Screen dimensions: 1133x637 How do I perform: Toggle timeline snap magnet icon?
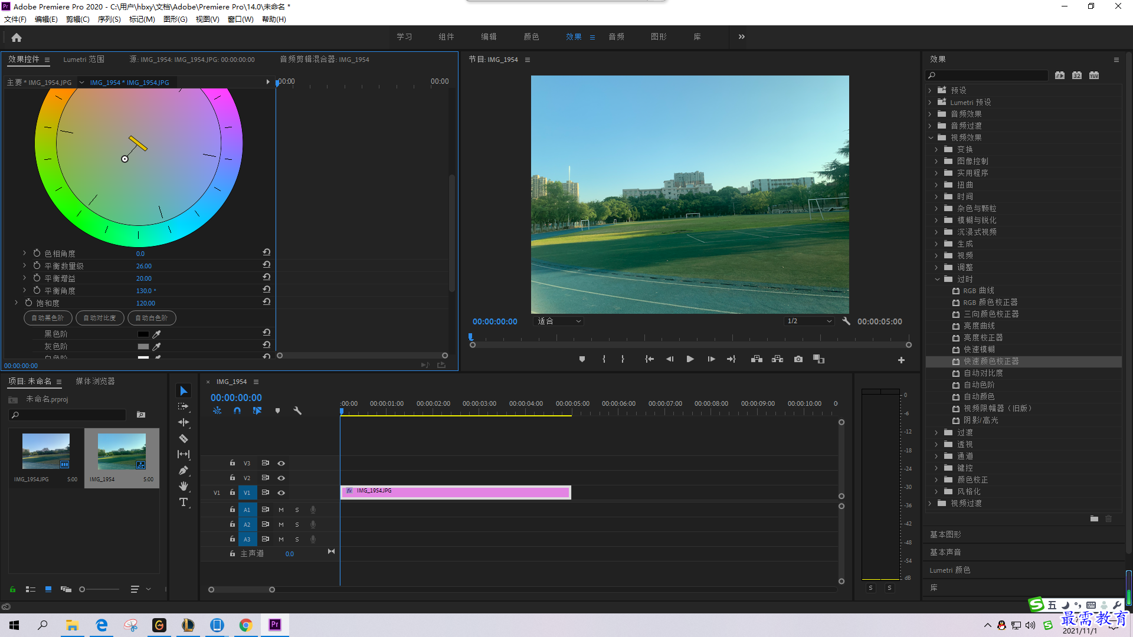[x=237, y=411]
